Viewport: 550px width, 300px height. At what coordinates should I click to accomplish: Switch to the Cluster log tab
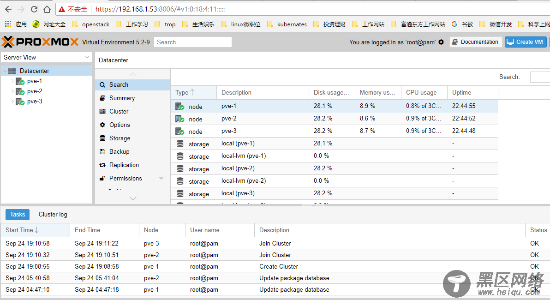coord(53,215)
